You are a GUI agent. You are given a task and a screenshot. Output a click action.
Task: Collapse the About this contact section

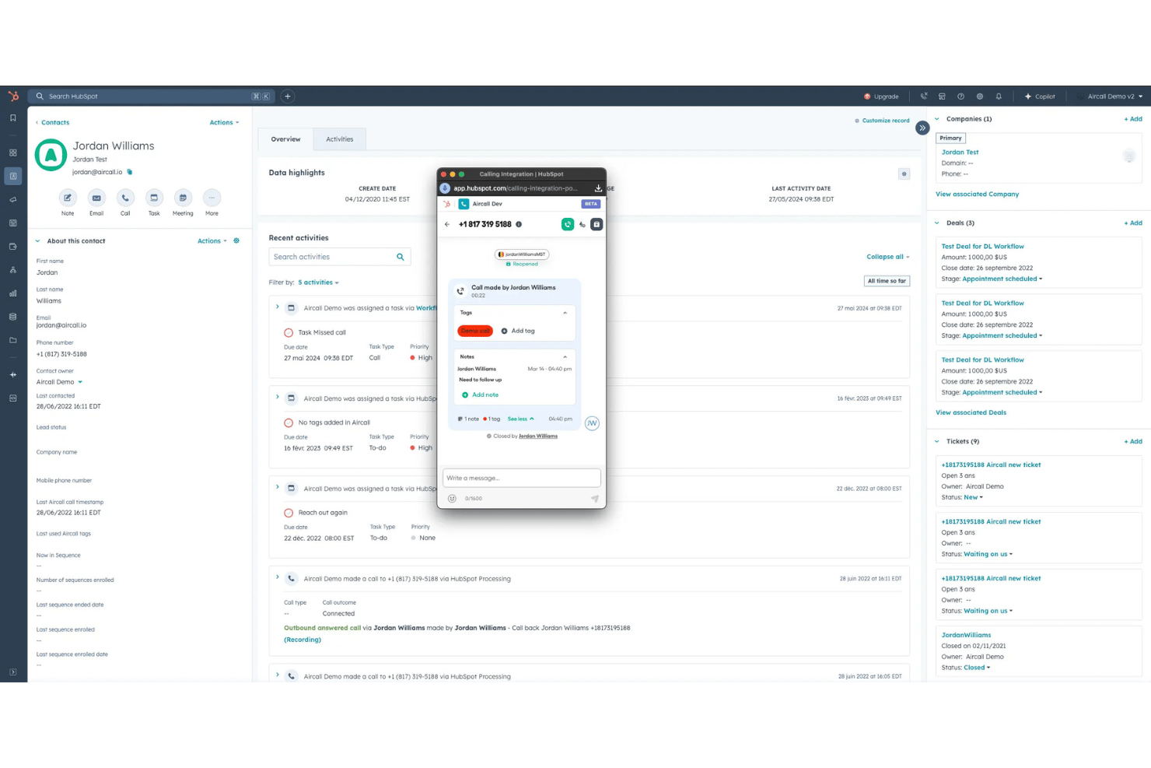37,240
